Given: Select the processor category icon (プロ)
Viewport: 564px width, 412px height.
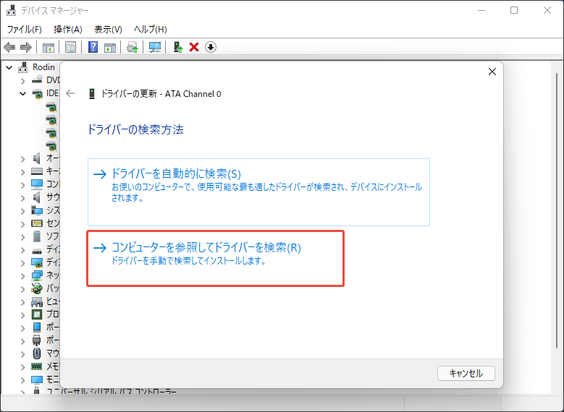Looking at the screenshot, I should [37, 314].
